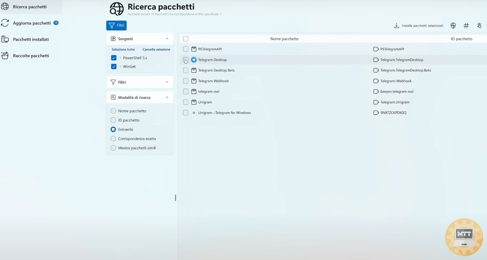Click Telegram Webhook package icon
Viewport: 487px width, 260px height.
tap(194, 81)
